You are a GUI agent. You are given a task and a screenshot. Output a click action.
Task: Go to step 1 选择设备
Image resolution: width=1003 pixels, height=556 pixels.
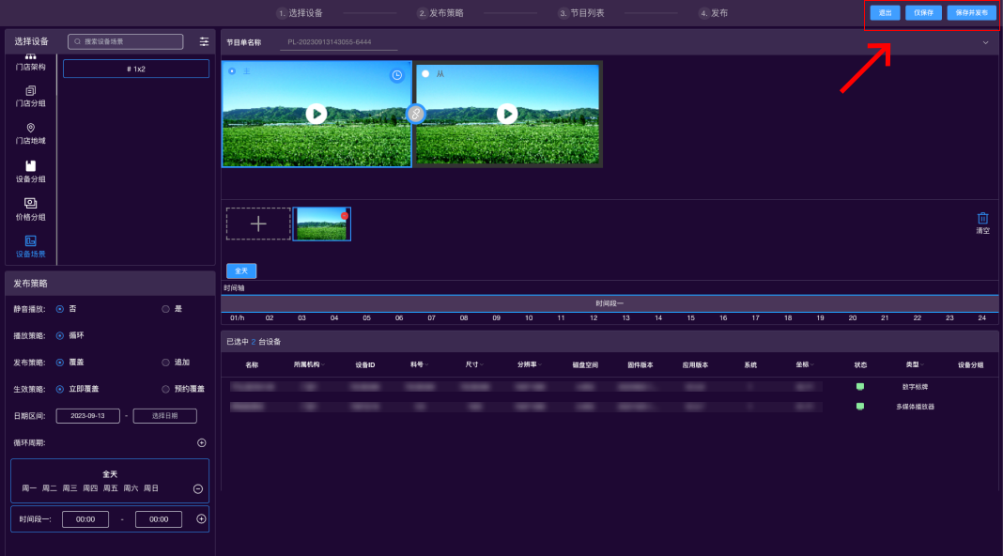[x=300, y=13]
